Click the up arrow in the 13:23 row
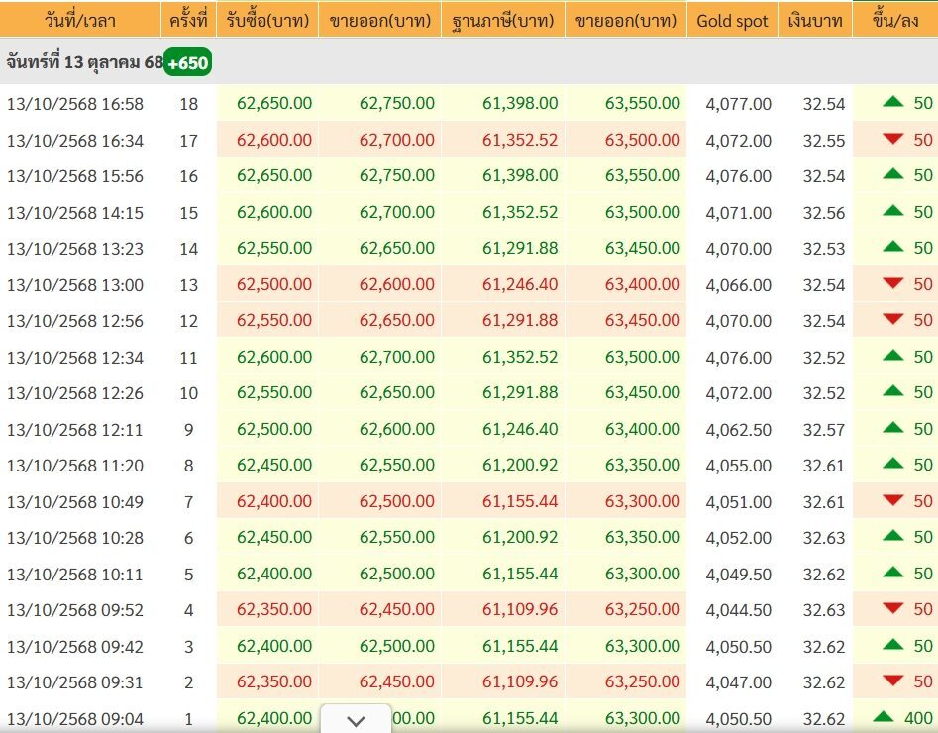The height and width of the screenshot is (733, 938). point(893,247)
